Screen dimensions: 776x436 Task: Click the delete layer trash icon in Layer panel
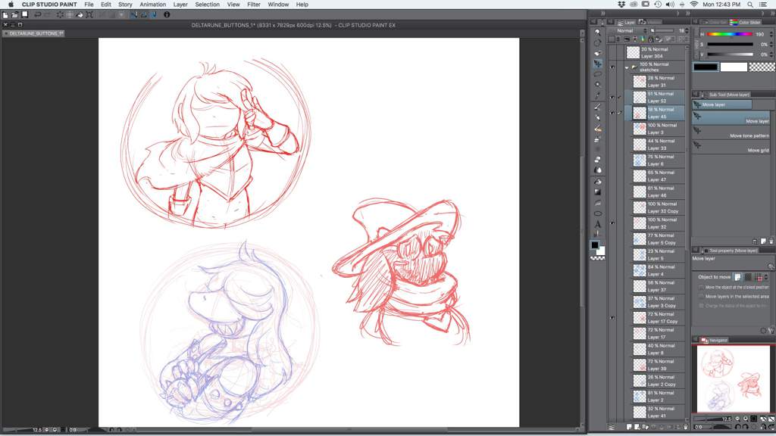tap(685, 427)
